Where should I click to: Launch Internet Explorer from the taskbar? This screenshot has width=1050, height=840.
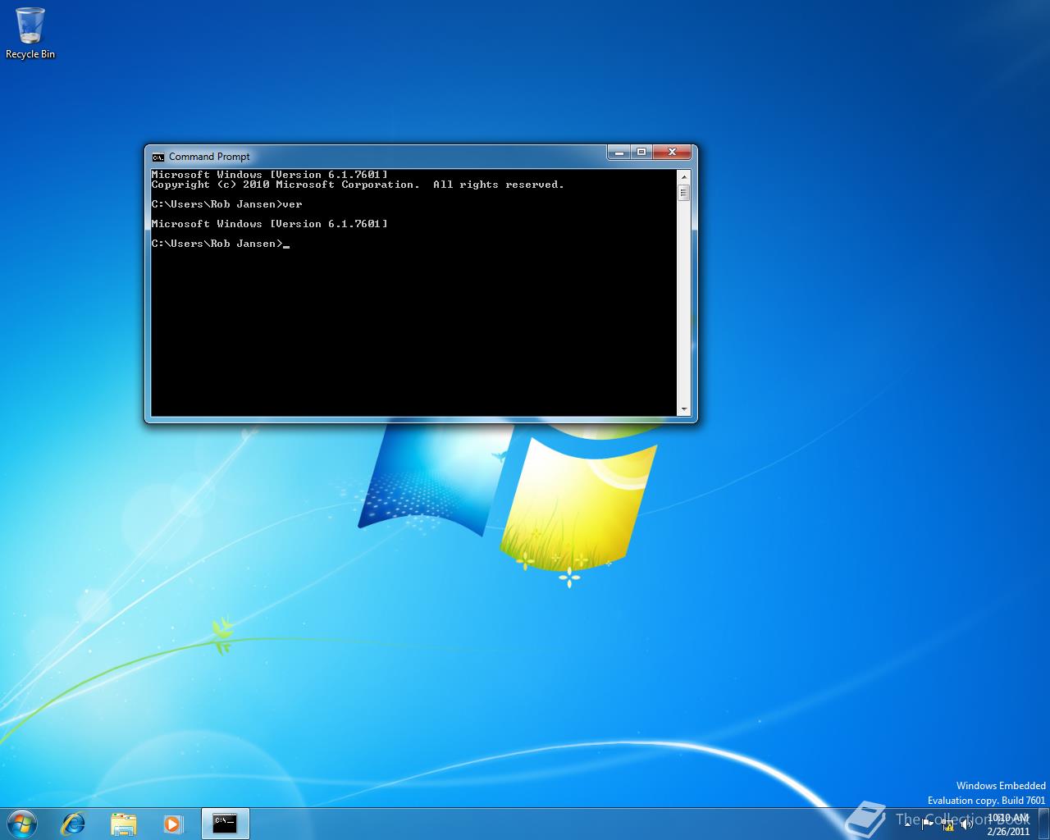74,824
